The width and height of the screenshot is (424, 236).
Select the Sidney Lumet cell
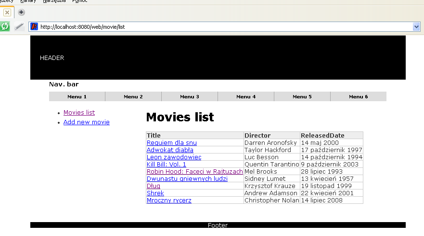click(x=272, y=178)
